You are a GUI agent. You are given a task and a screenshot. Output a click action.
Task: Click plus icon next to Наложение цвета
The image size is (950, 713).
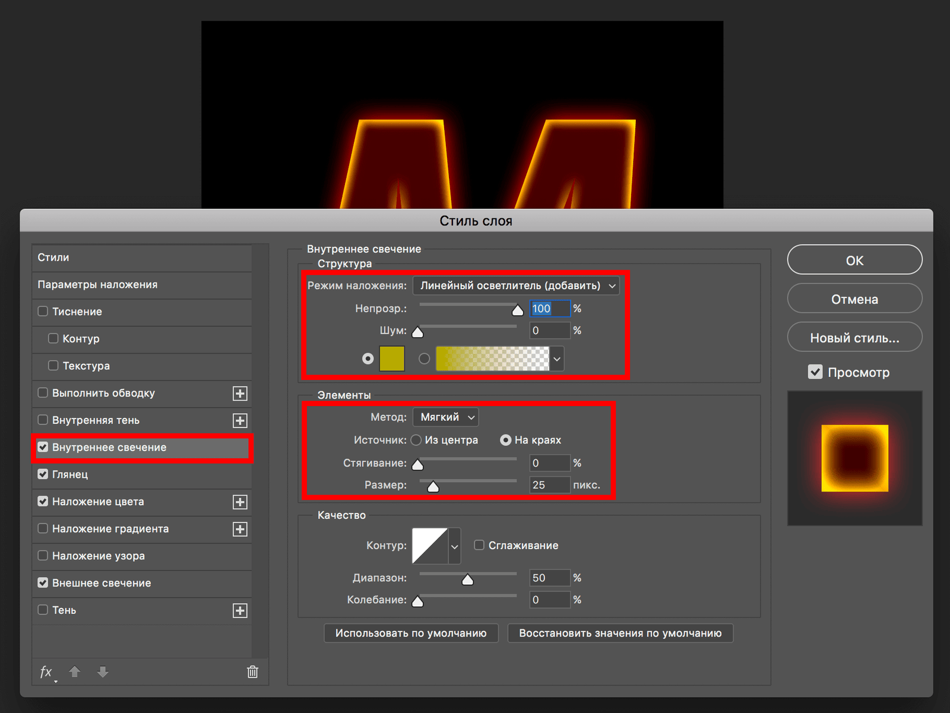240,502
